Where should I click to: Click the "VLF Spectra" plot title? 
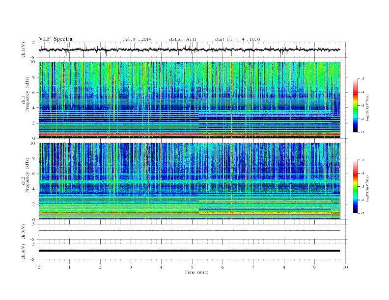[56, 39]
